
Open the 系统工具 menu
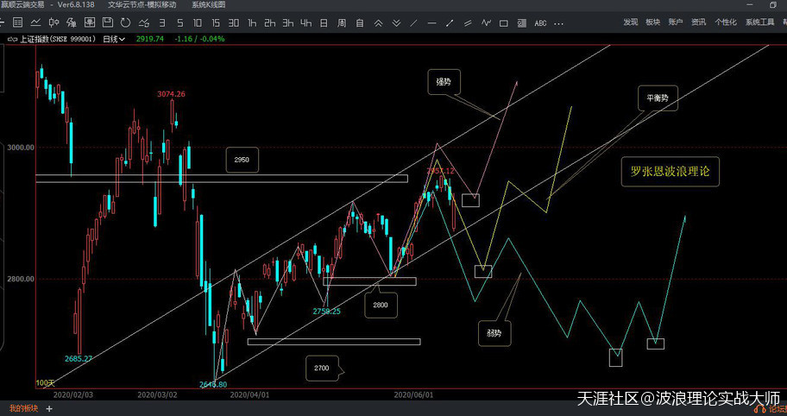(x=761, y=22)
